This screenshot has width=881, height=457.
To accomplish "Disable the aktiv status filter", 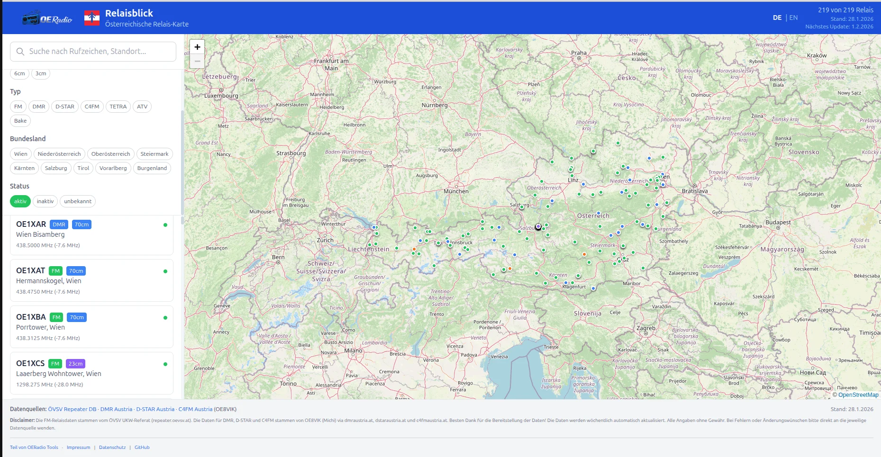I will tap(20, 201).
